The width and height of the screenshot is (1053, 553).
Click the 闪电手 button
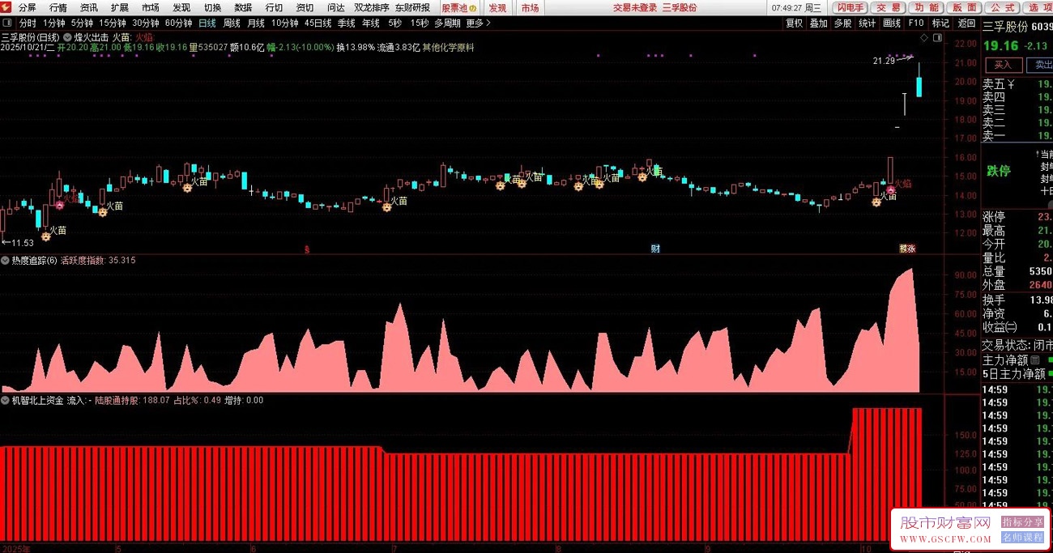(x=850, y=7)
